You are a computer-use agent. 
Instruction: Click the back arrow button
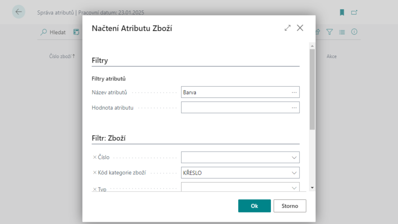18,12
